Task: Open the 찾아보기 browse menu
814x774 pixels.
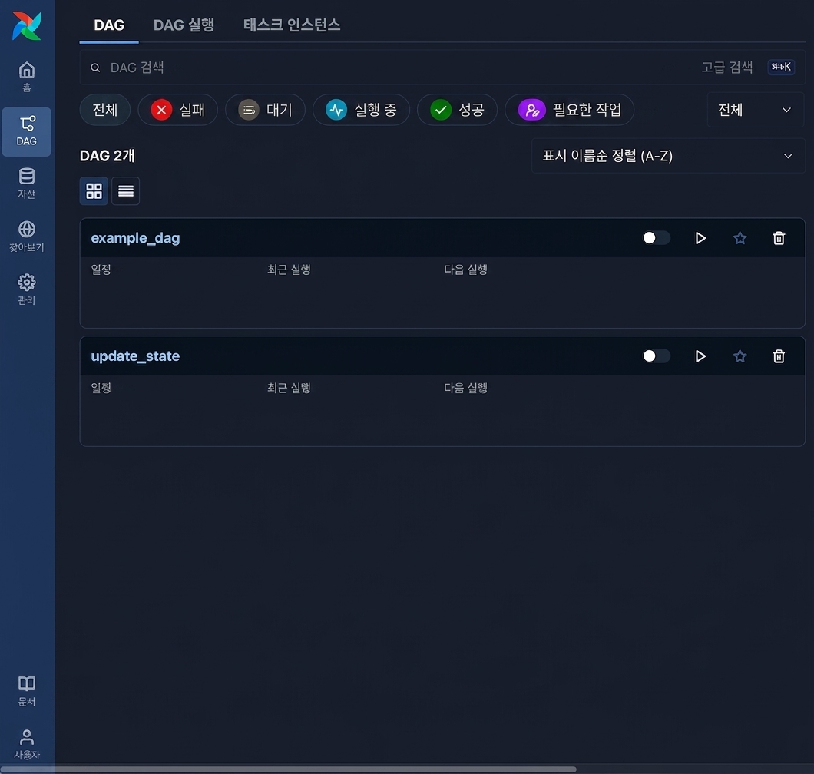Action: 26,237
